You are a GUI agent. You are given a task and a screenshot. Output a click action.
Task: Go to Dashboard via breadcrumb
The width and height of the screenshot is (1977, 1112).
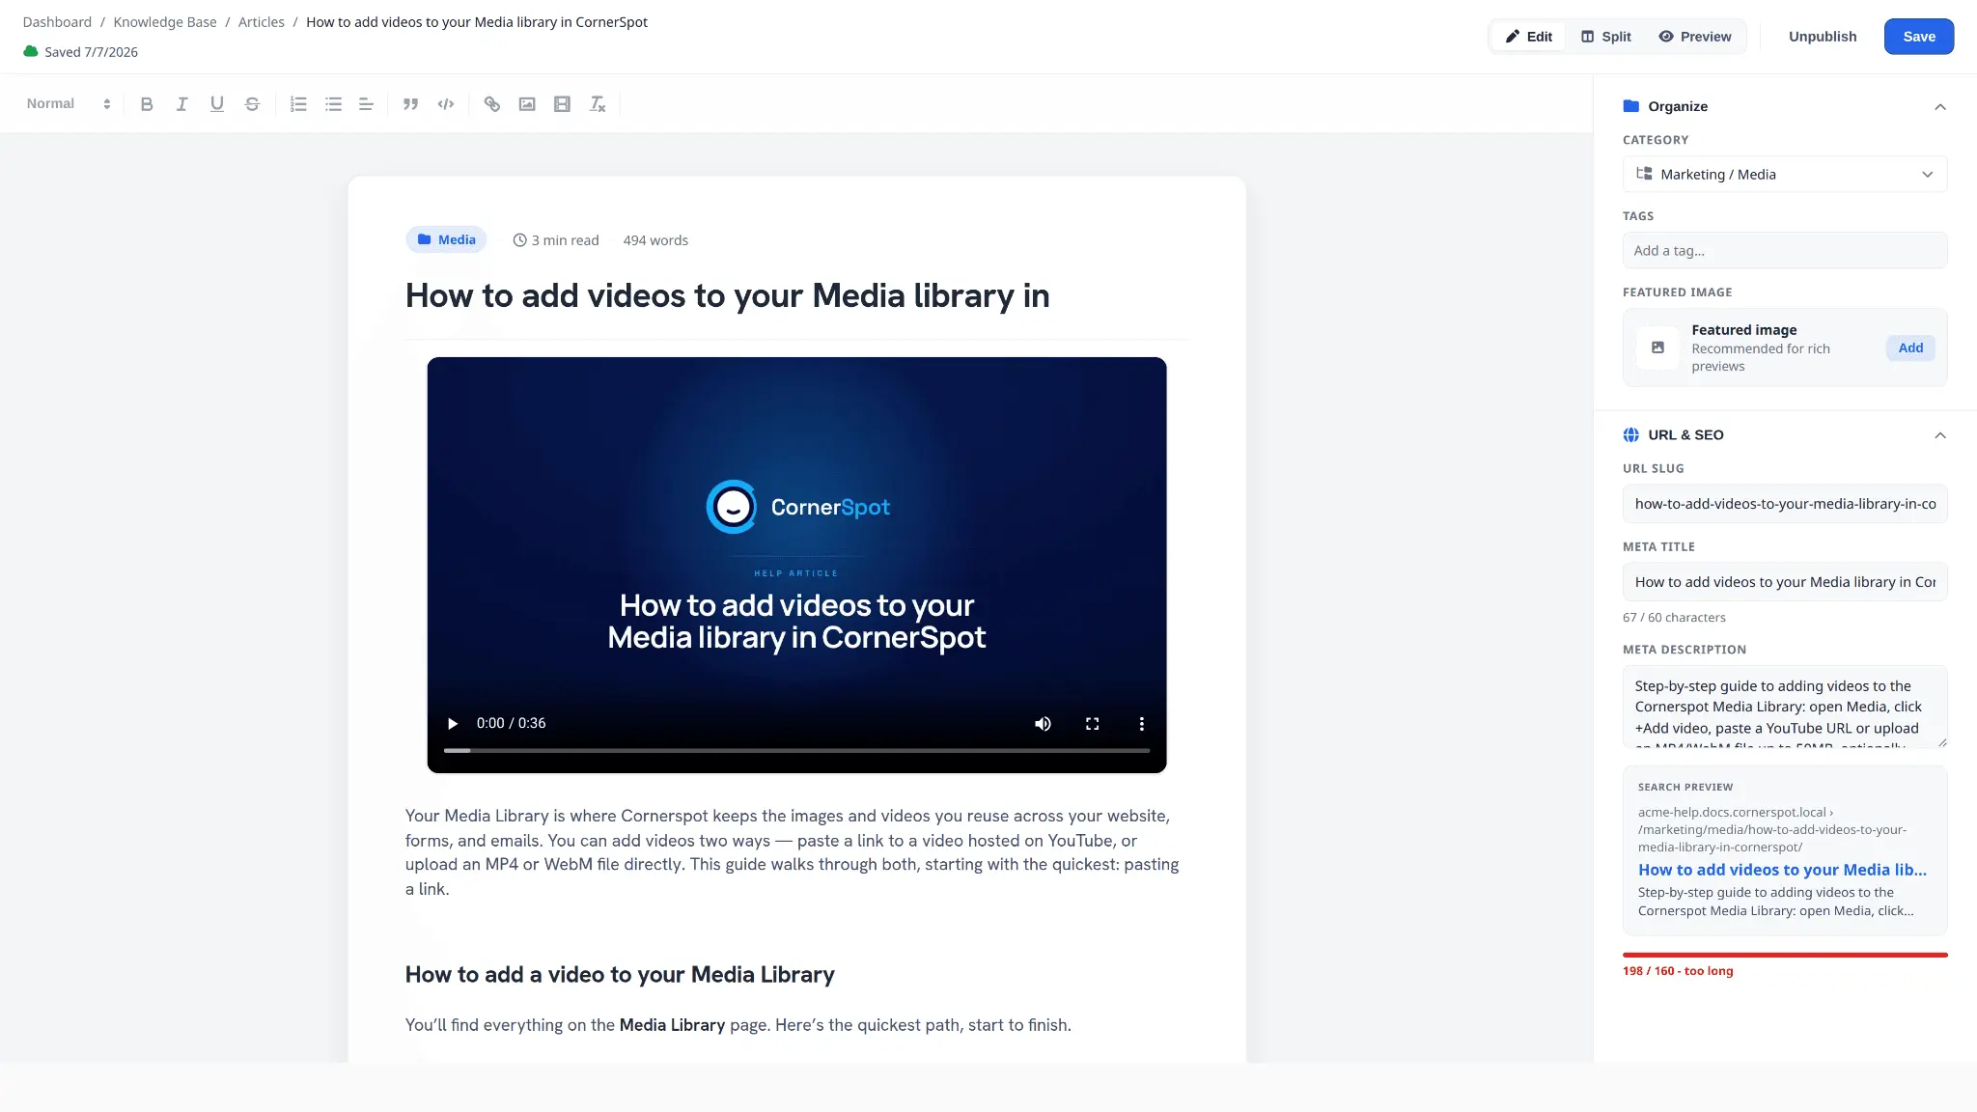(57, 22)
